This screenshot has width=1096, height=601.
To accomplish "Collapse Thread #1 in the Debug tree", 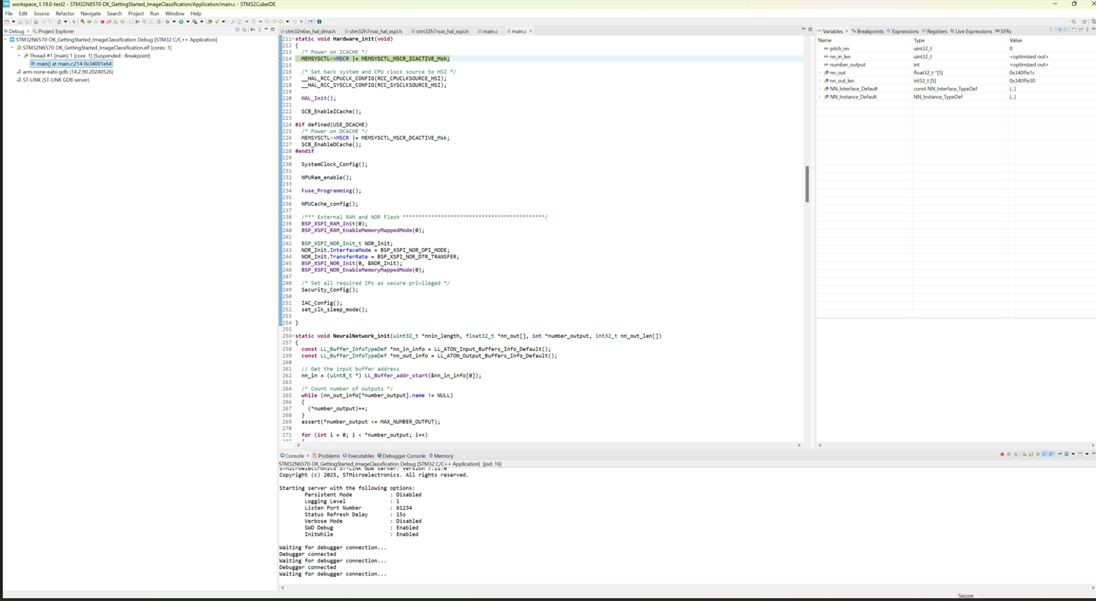I will (x=19, y=55).
